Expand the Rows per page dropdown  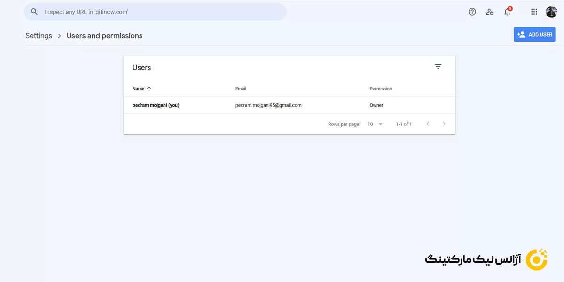(x=375, y=124)
